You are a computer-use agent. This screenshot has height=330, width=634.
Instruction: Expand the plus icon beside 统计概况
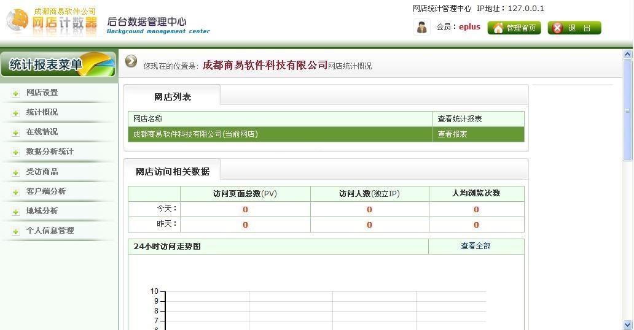click(15, 113)
